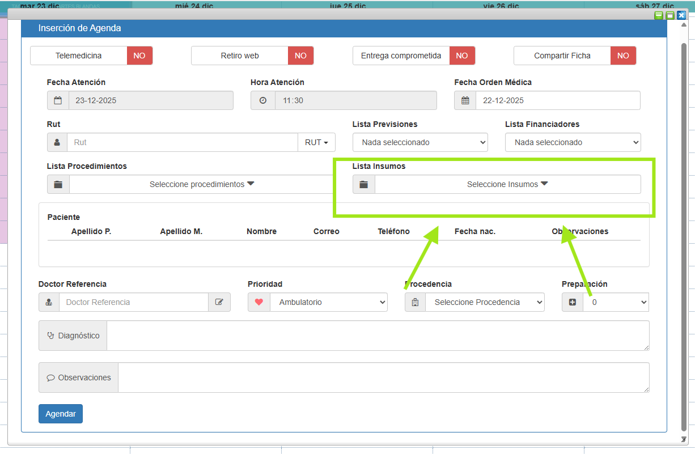
Task: Toggle the Telemedicina NO switch
Action: (139, 56)
